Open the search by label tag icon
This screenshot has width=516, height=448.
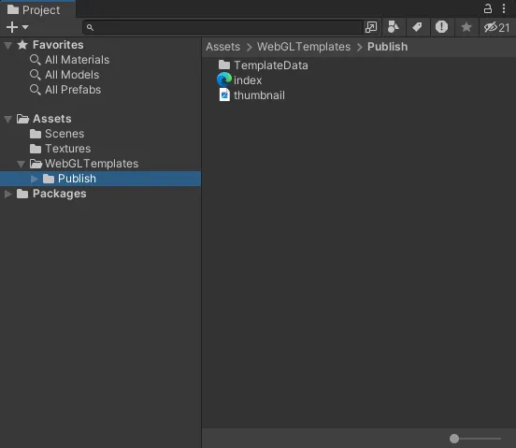tap(417, 27)
